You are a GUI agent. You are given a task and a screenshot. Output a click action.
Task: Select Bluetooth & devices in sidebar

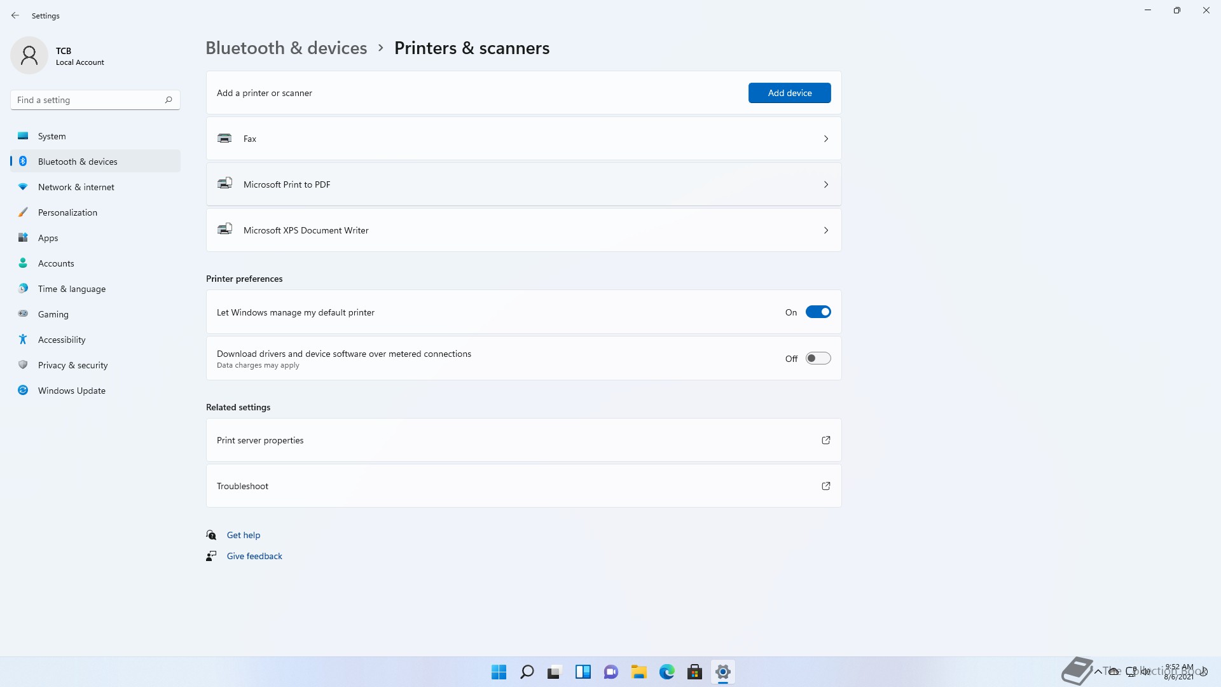point(95,162)
